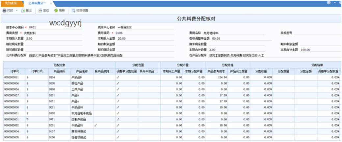This screenshot has width=342, height=142.
Task: Click the 产品完工数量 column header
Action: pyautogui.click(x=239, y=71)
